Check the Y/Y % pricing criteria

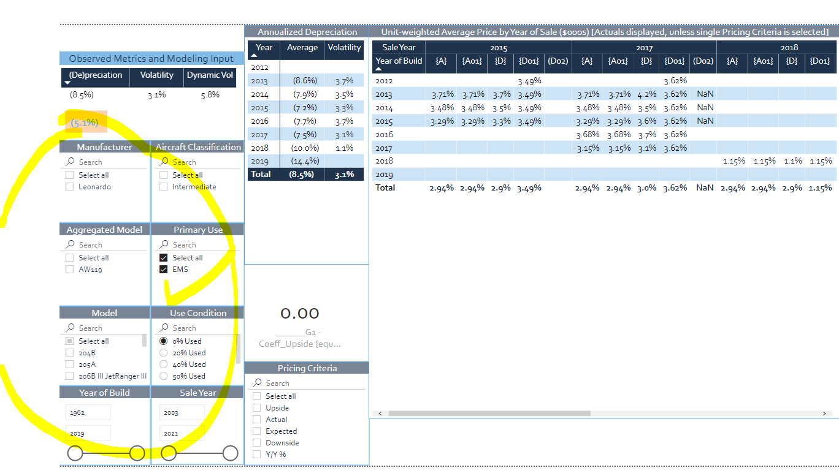pyautogui.click(x=256, y=455)
